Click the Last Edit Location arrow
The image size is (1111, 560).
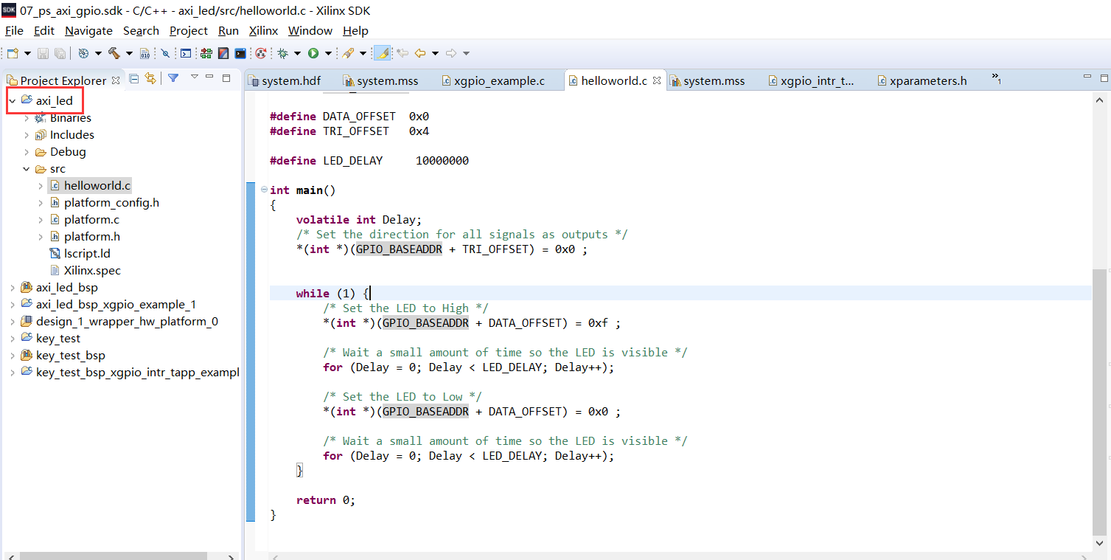pyautogui.click(x=403, y=53)
